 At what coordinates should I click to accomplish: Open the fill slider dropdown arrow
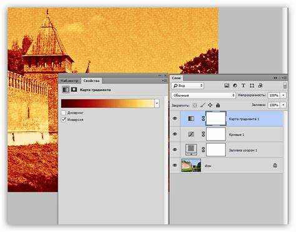[x=283, y=105]
